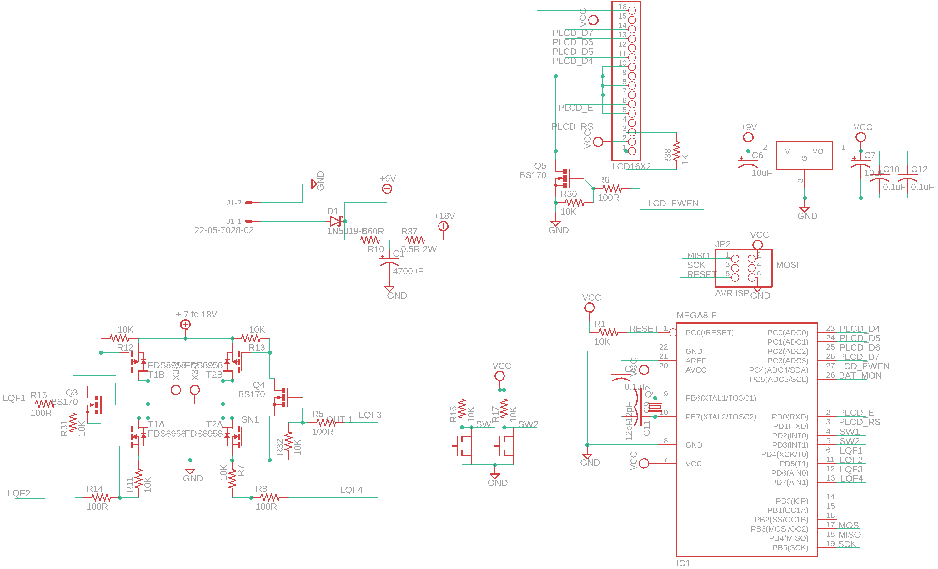This screenshot has height=569, width=938.
Task: Click the 22-05-7028-02 part number text
Action: click(x=224, y=230)
